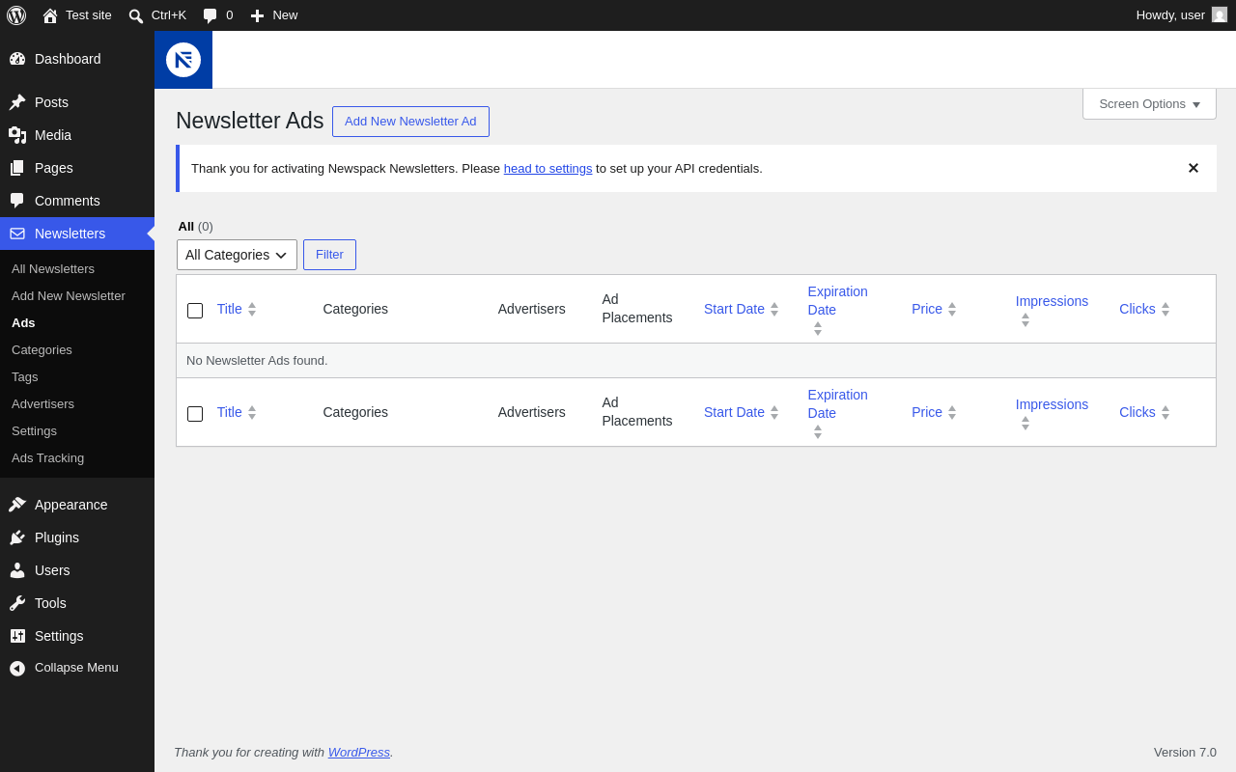Screen dimensions: 1236x772
Task: Select the Ads submenu item
Action: point(77,322)
